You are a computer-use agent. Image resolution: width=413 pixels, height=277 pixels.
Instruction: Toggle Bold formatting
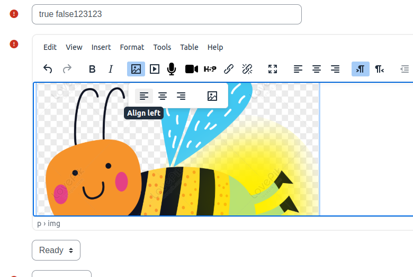point(92,69)
